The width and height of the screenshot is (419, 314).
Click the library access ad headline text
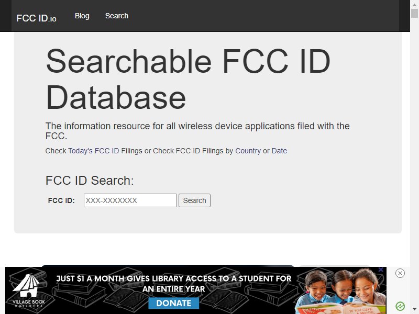click(174, 284)
